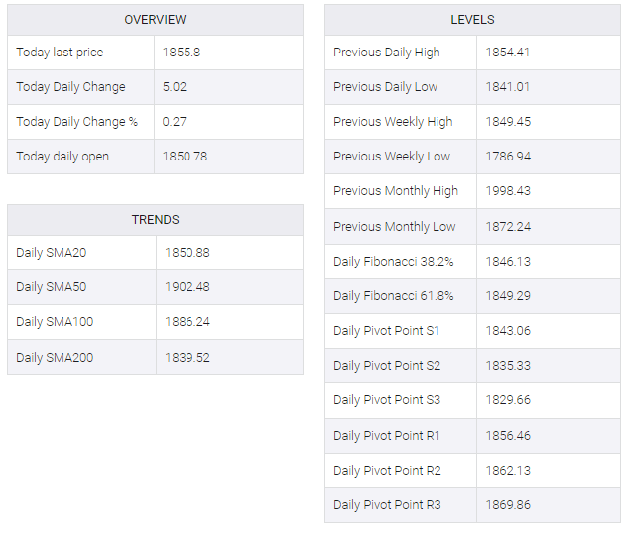
Task: Click the Daily Pivot Point R2 label
Action: [388, 471]
